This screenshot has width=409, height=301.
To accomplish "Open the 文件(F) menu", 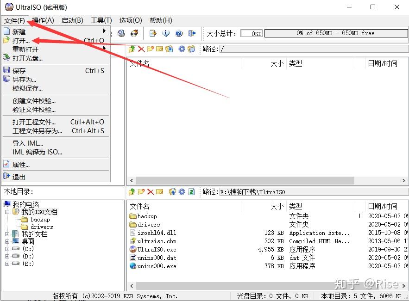I will 15,20.
